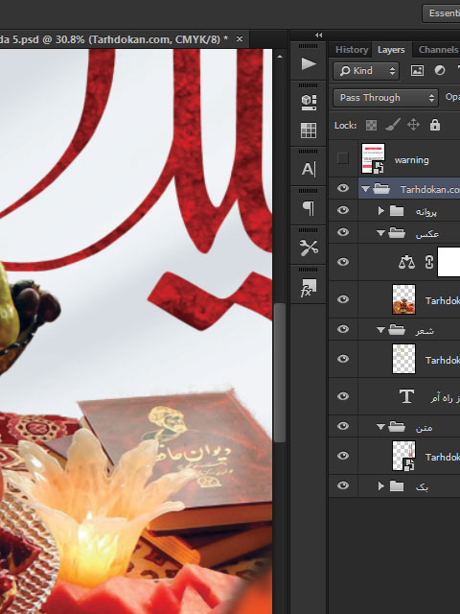460x614 pixels.
Task: Switch to the History tab
Action: pyautogui.click(x=352, y=50)
